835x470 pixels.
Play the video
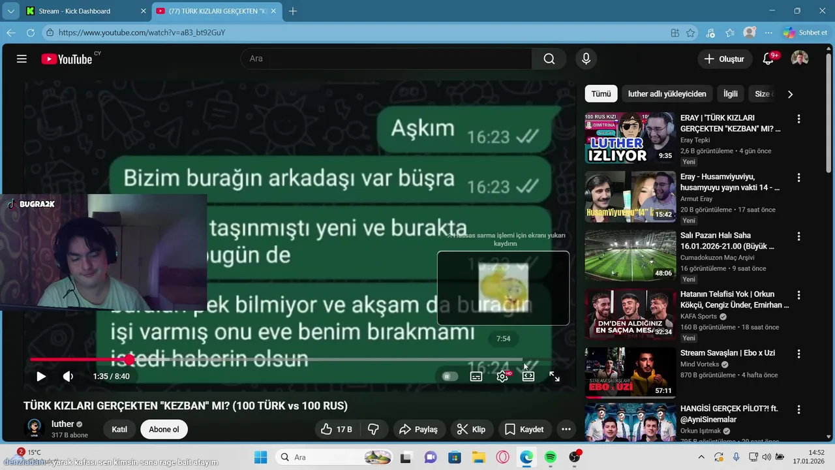point(40,376)
